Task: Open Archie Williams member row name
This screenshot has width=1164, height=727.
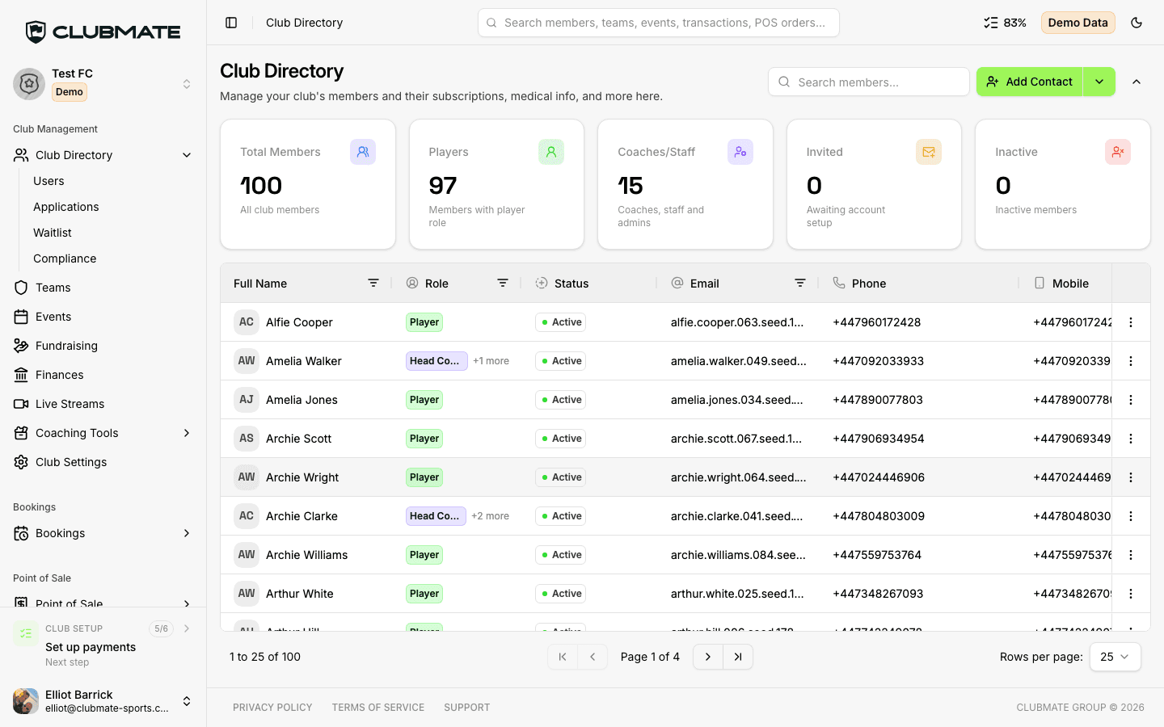Action: 307,555
